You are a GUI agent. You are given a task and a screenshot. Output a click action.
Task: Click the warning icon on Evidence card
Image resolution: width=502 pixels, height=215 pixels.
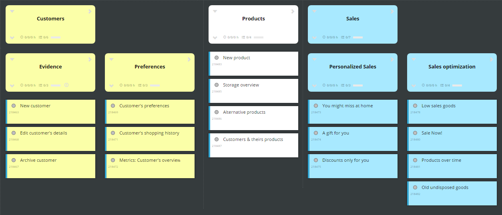point(66,85)
